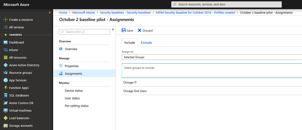The height and width of the screenshot is (130, 302).
Task: Collapse the blade navigation menu
Action: pos(113,29)
